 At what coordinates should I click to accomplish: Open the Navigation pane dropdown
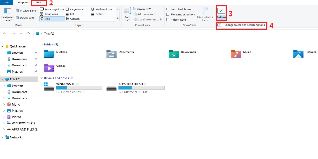(8, 15)
